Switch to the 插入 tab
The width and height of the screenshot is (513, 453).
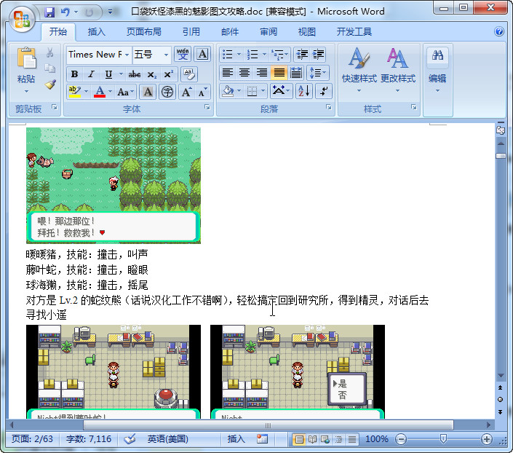[x=97, y=32]
